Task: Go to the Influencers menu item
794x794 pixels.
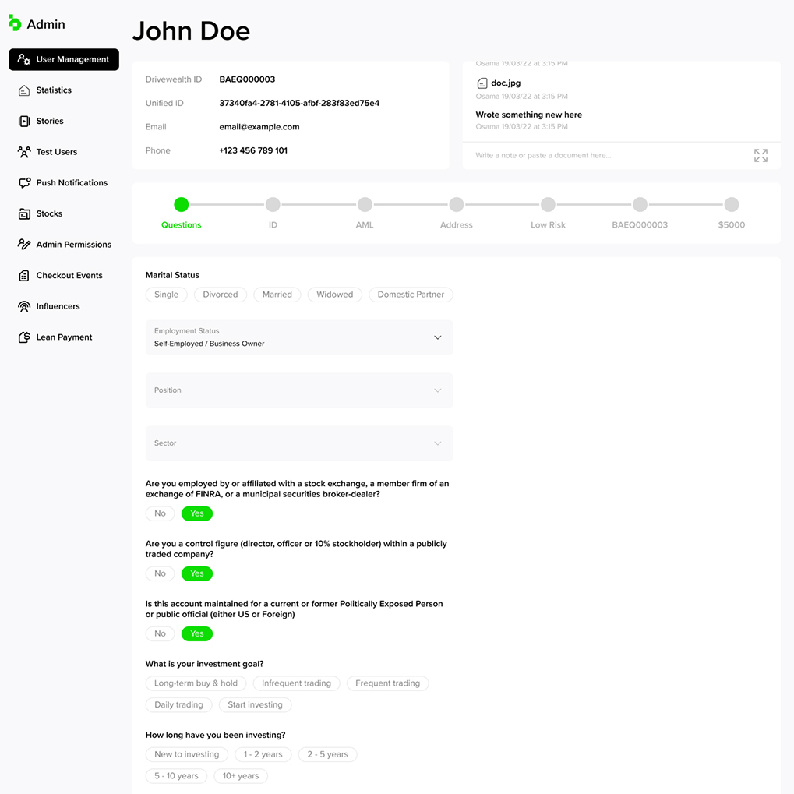Action: pyautogui.click(x=58, y=306)
